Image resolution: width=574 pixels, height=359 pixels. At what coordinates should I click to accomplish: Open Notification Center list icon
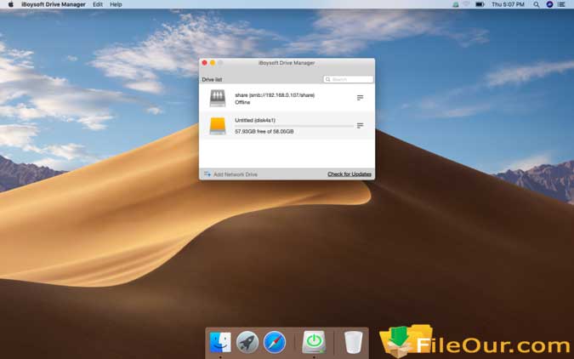pyautogui.click(x=561, y=4)
